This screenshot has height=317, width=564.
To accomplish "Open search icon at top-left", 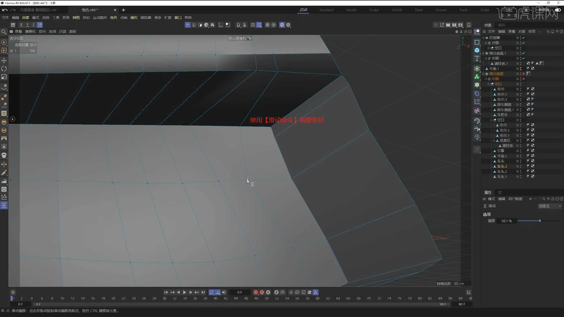I will (x=4, y=32).
